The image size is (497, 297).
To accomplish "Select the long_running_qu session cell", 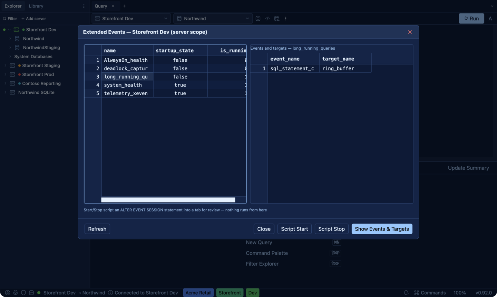I will (127, 77).
